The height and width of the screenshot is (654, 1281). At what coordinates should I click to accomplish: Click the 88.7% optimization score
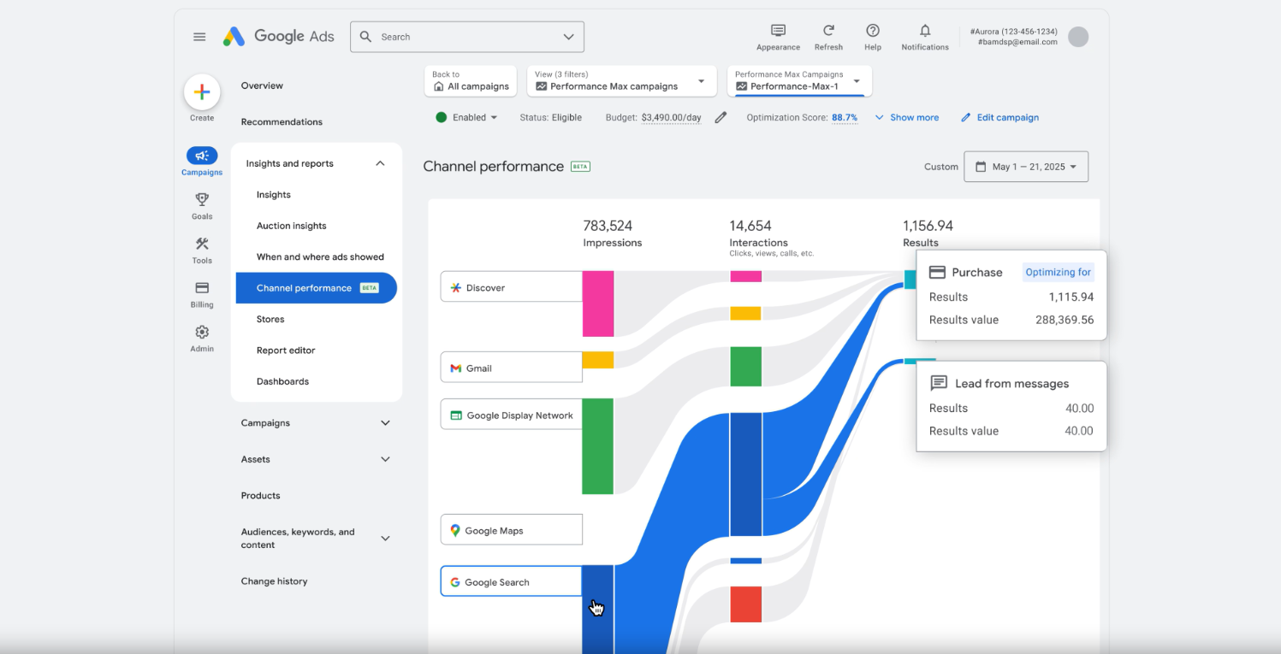[845, 118]
